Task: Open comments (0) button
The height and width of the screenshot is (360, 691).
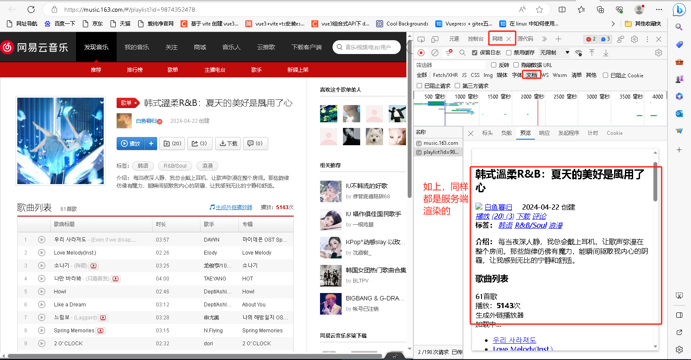Action: [255, 143]
